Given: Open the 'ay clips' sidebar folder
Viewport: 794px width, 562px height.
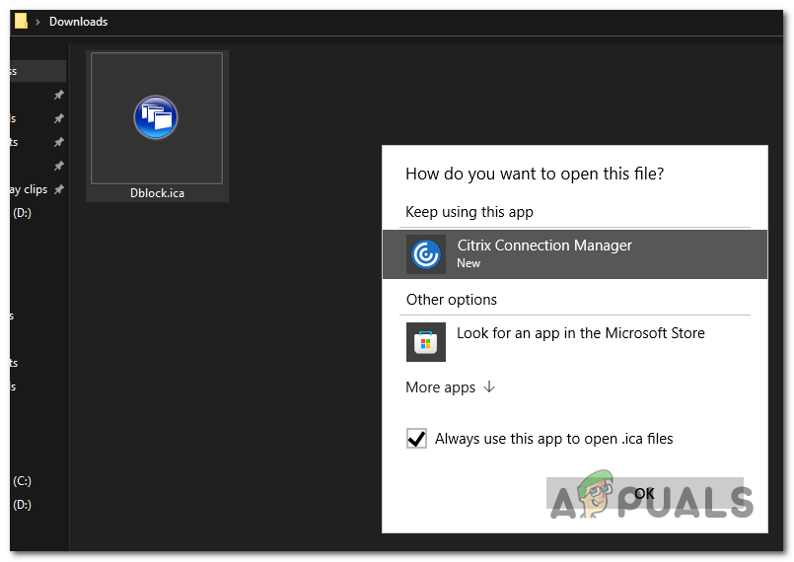Looking at the screenshot, I should [x=29, y=189].
